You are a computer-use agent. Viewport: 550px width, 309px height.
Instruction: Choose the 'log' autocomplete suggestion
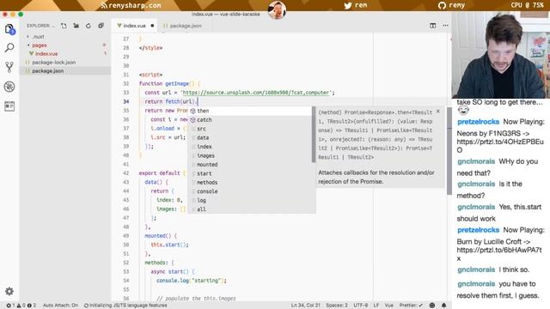click(x=250, y=200)
